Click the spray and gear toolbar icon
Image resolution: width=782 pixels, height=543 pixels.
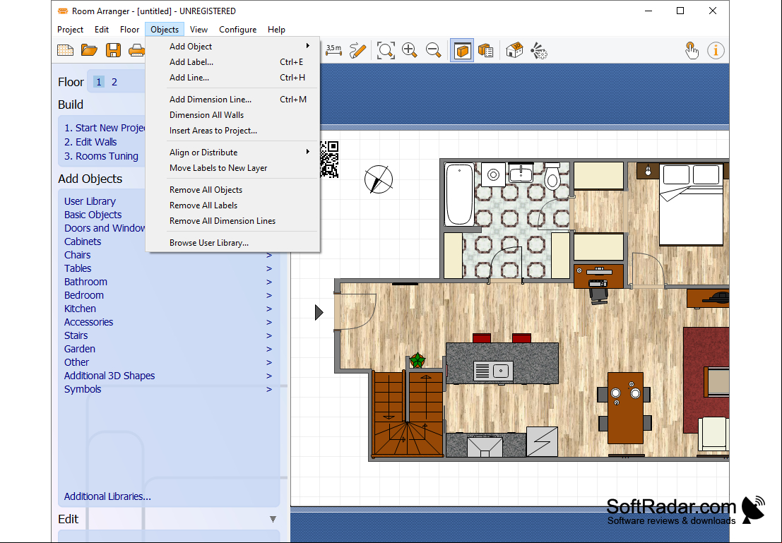click(x=538, y=50)
